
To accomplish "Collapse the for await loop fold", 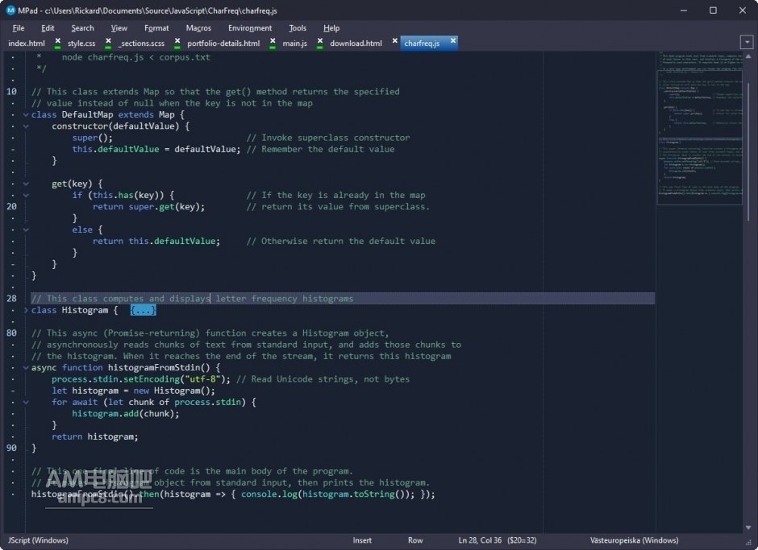I will click(26, 403).
